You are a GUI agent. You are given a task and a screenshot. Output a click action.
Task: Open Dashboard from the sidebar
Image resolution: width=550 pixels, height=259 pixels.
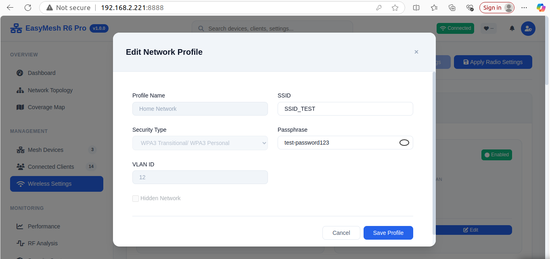42,73
